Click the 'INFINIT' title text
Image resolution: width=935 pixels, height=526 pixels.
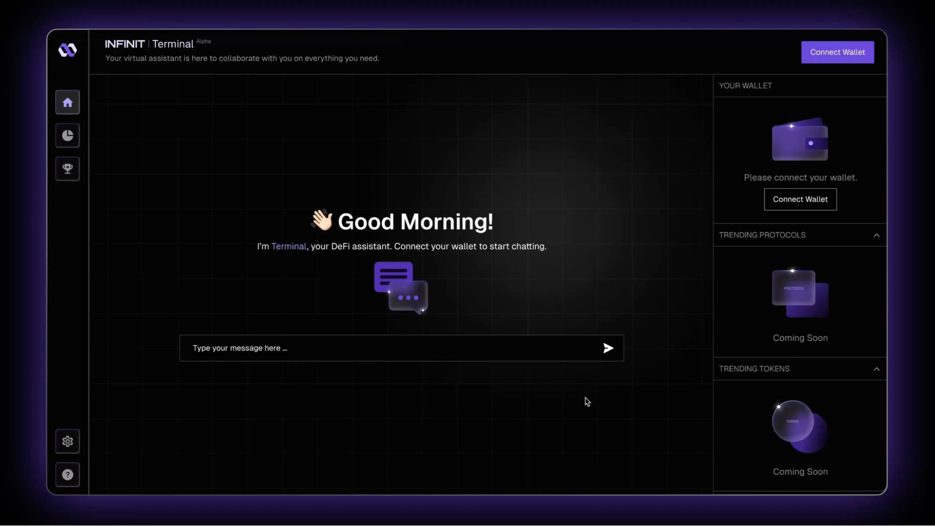(125, 44)
